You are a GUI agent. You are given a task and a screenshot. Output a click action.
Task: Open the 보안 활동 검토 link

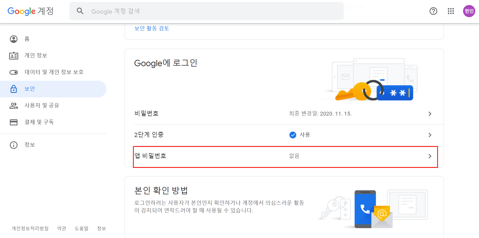(152, 28)
